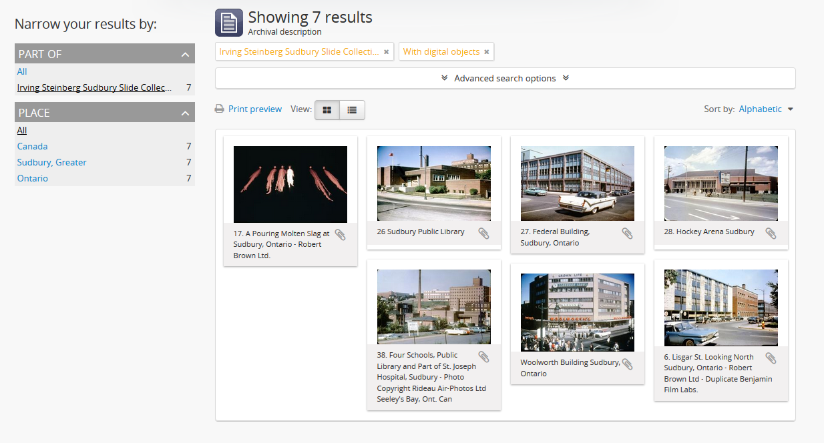Click paperclip icon on Hockey Arena Sudbury card

click(x=771, y=233)
